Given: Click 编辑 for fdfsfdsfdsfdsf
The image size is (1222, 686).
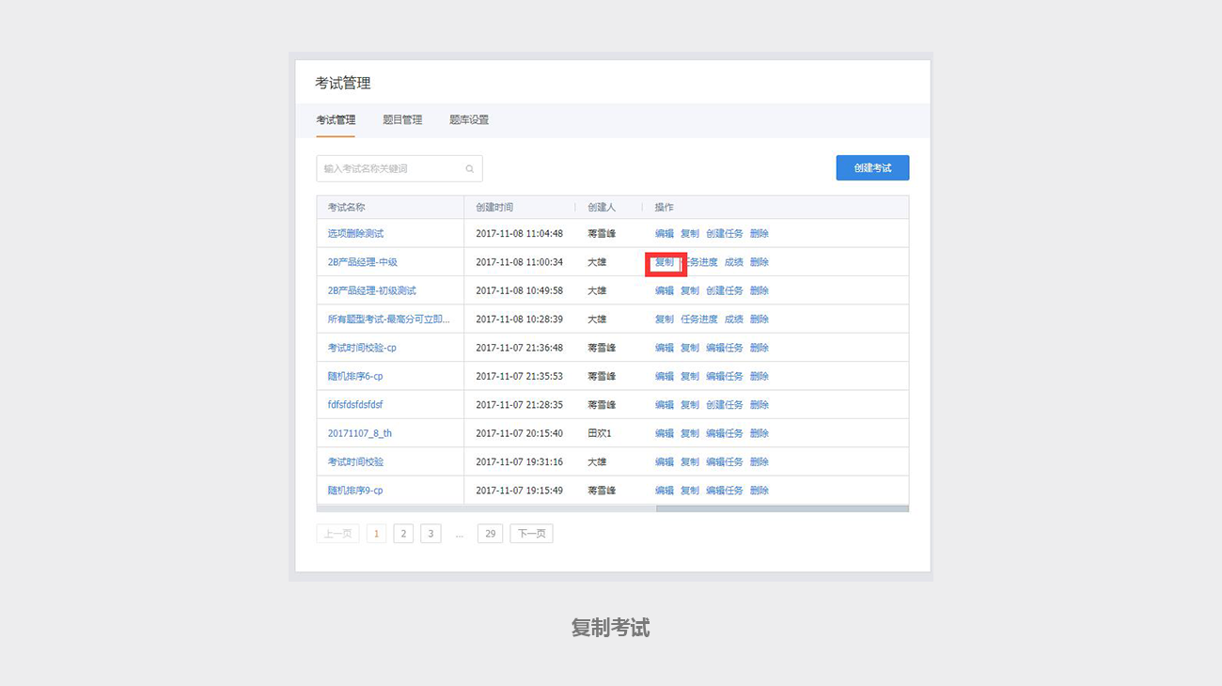Looking at the screenshot, I should [665, 405].
